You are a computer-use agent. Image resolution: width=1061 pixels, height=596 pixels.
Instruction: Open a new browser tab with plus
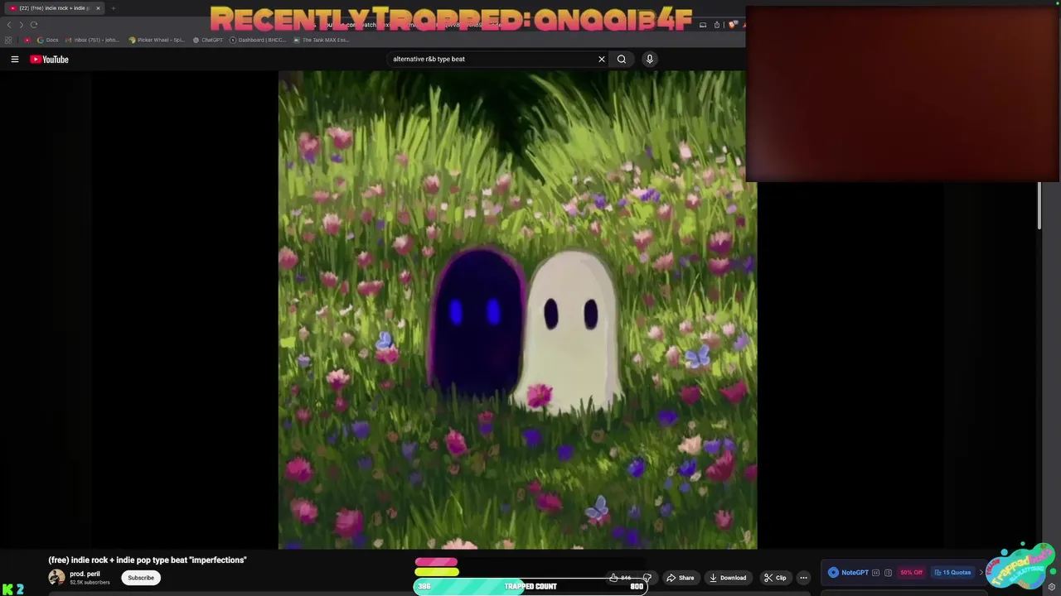click(x=114, y=8)
